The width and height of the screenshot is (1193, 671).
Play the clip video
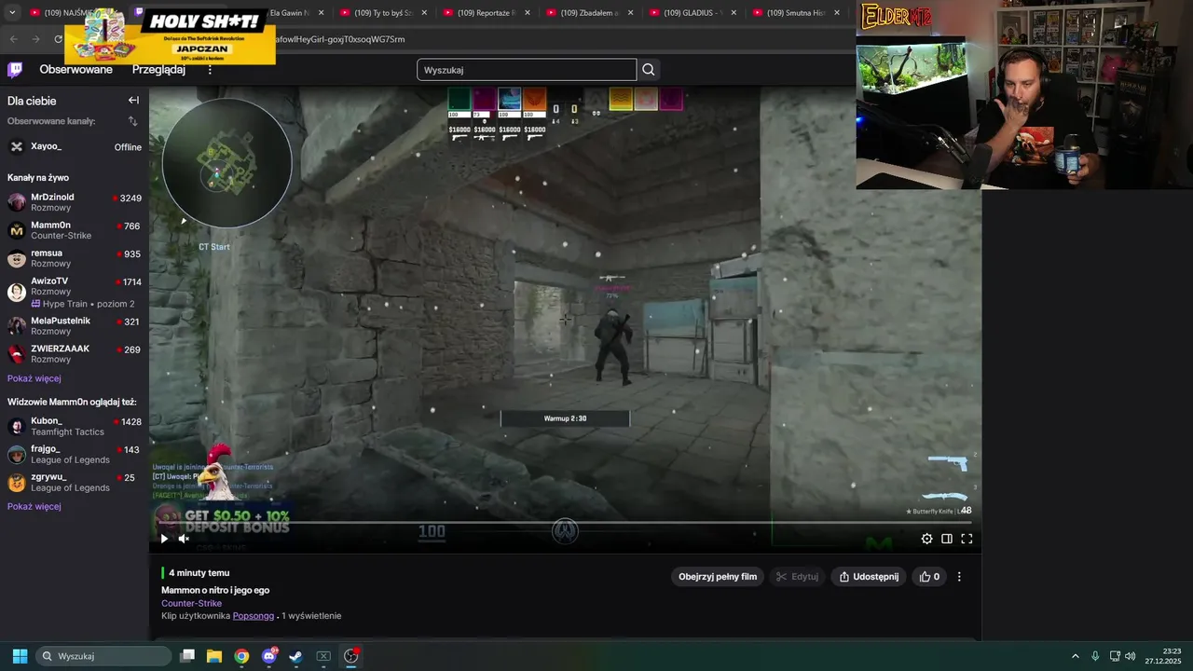coord(164,539)
